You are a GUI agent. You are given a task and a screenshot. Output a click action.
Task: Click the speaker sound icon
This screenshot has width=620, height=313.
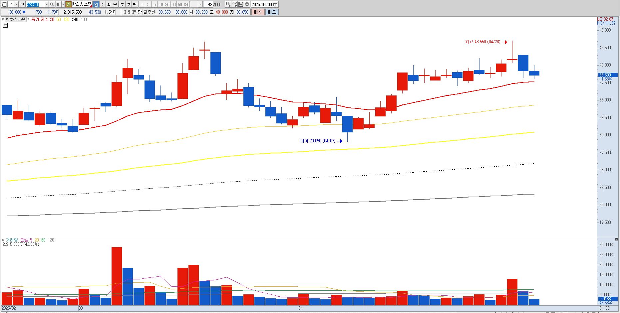coord(58,4)
